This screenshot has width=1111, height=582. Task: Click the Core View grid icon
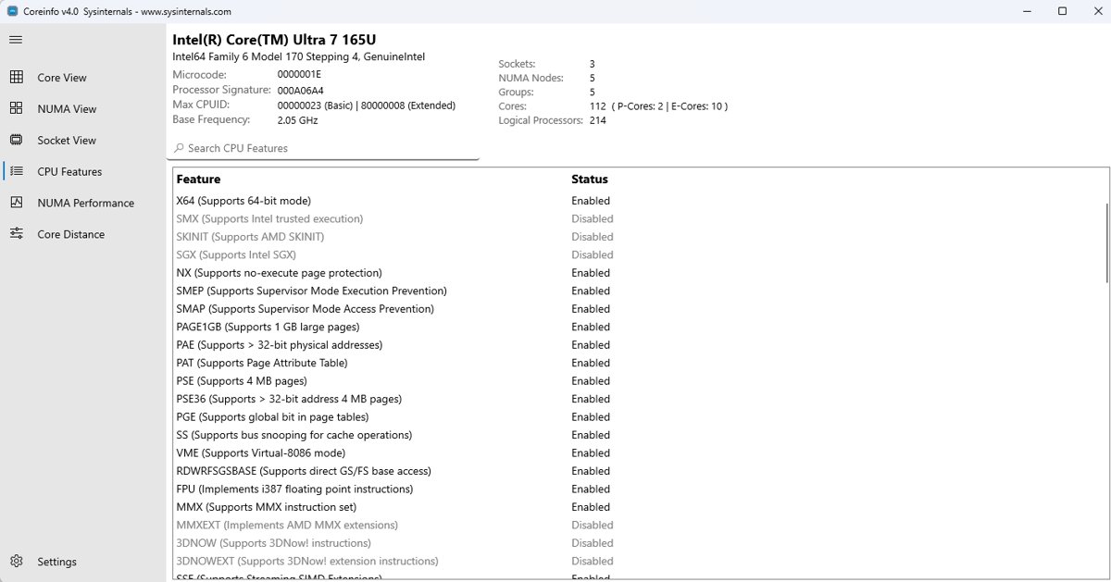[16, 78]
